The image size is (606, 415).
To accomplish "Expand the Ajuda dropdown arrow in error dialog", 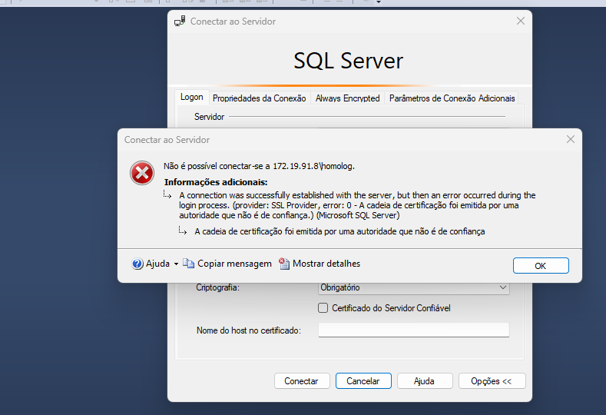I will pyautogui.click(x=176, y=264).
